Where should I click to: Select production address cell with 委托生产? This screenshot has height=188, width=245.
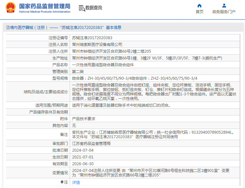tap(147, 58)
